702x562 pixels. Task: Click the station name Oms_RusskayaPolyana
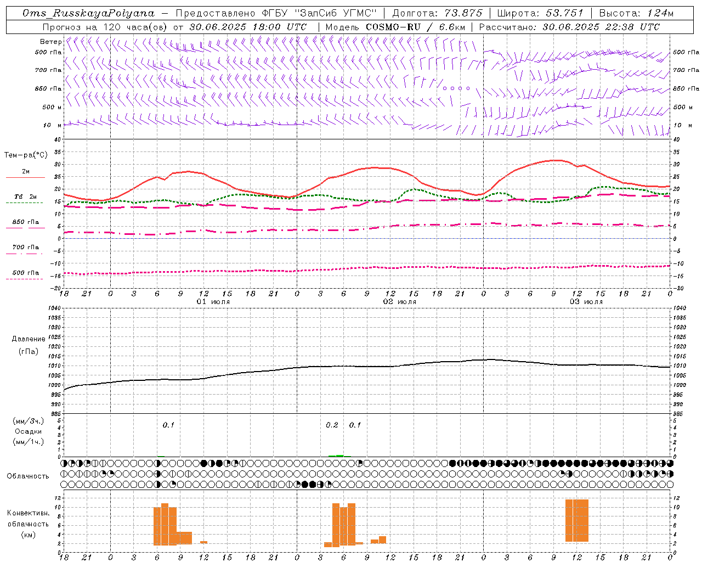88,13
